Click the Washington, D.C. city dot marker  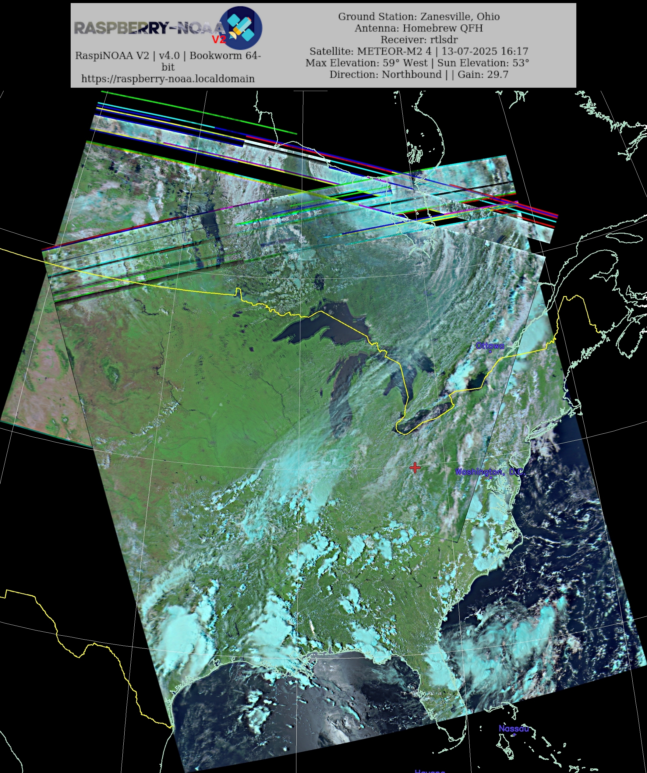point(490,478)
